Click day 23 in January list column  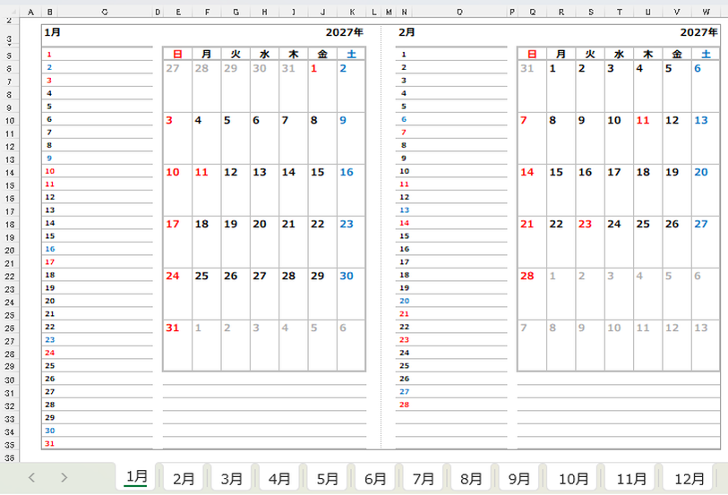(x=49, y=339)
